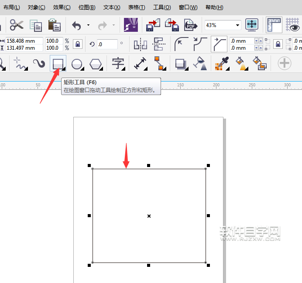Select the round corner option
The image size is (302, 283).
point(181,44)
